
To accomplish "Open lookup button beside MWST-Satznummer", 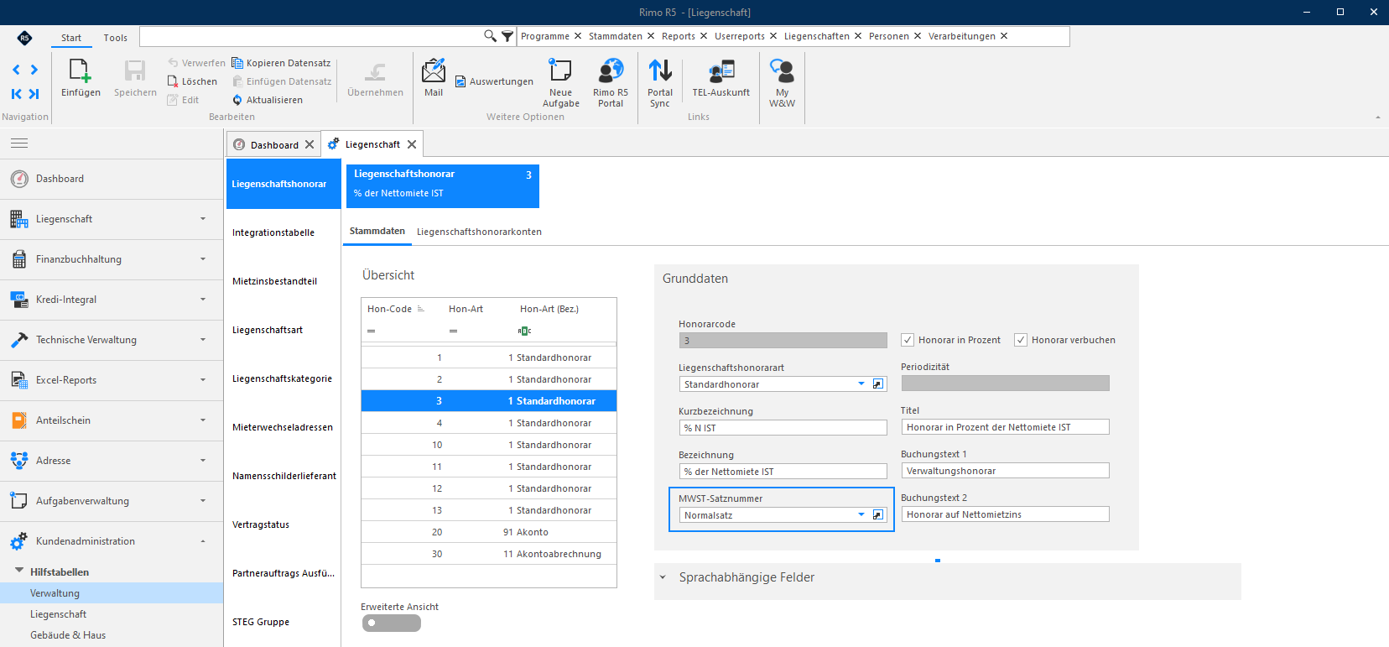I will pos(878,515).
